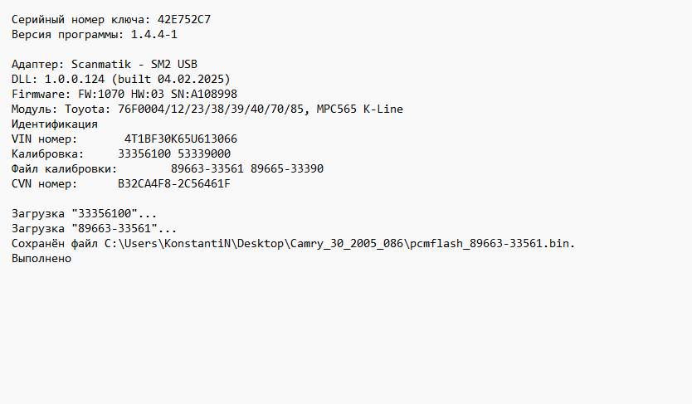Viewport: 692px width, 404px height.
Task: Click the VIN number 4T1BF30K65U613066
Action: (181, 139)
